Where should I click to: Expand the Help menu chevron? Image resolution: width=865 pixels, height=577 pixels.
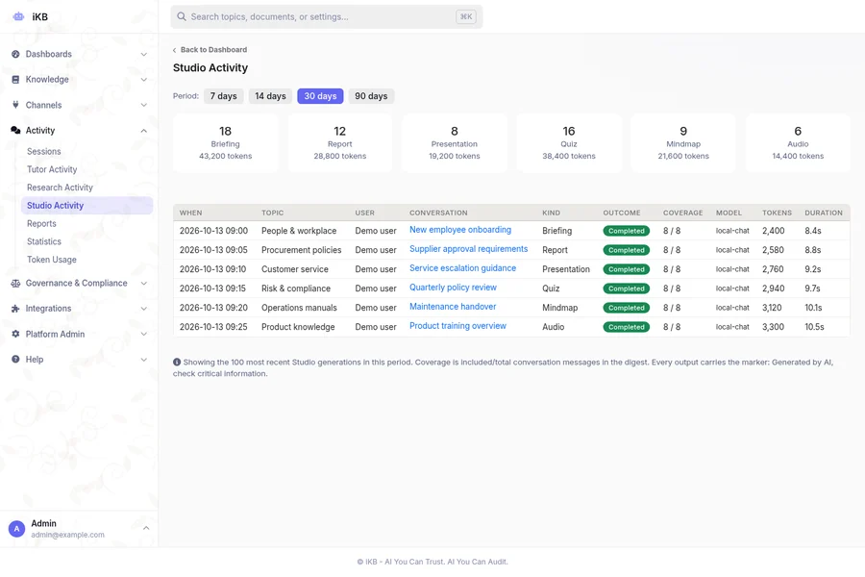pyautogui.click(x=144, y=360)
